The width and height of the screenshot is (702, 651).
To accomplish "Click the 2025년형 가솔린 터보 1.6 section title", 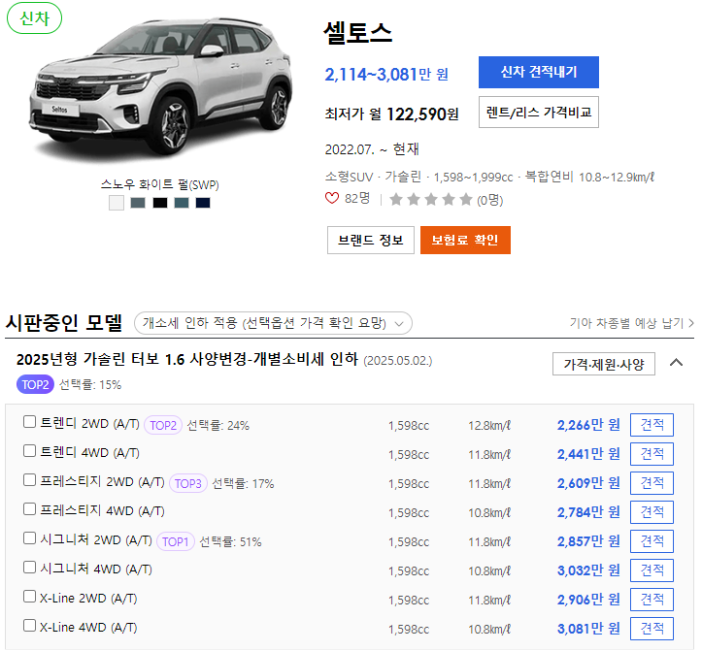I will pos(187,359).
